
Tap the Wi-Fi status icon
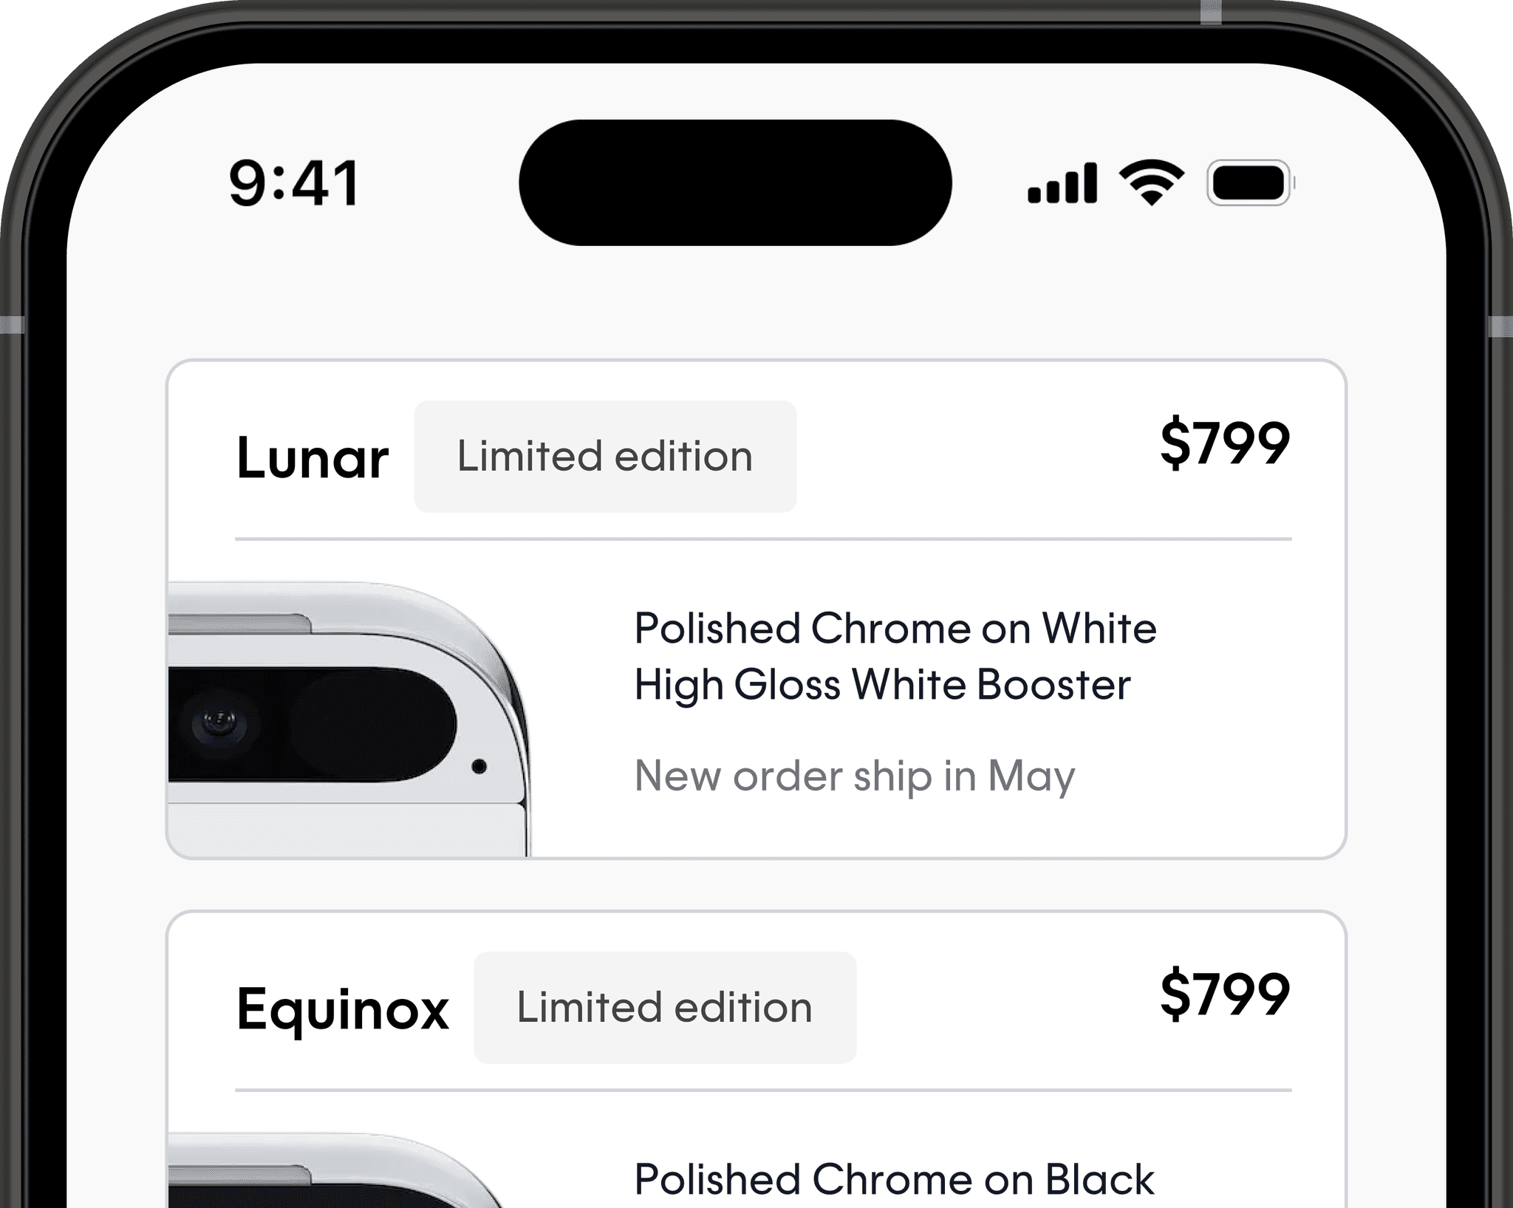[x=1151, y=182]
